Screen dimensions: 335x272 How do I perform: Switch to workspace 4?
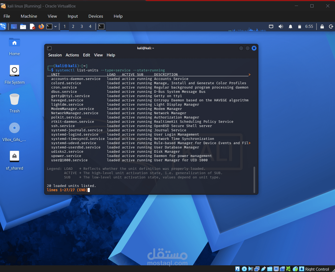(x=90, y=26)
